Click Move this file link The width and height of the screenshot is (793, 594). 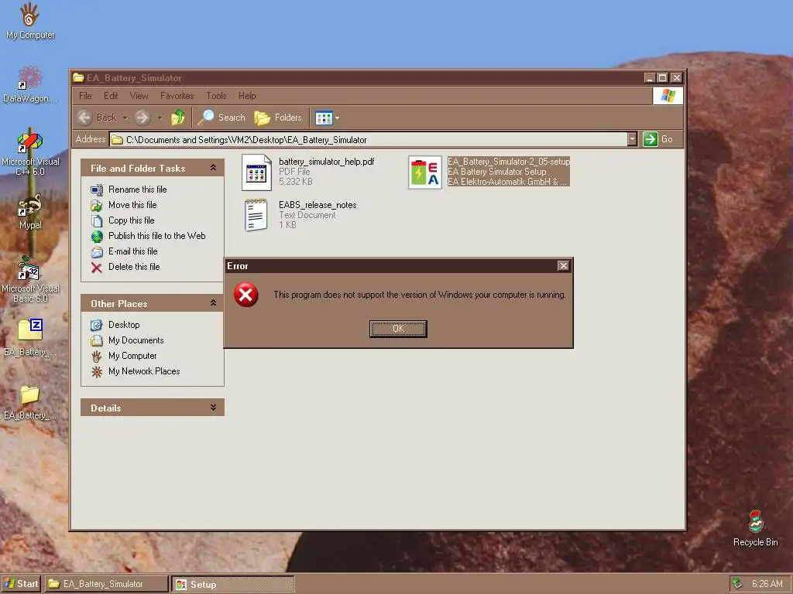[x=132, y=204]
